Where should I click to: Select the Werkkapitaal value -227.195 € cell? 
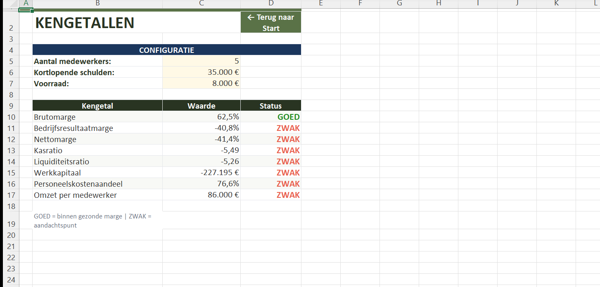[x=201, y=173]
